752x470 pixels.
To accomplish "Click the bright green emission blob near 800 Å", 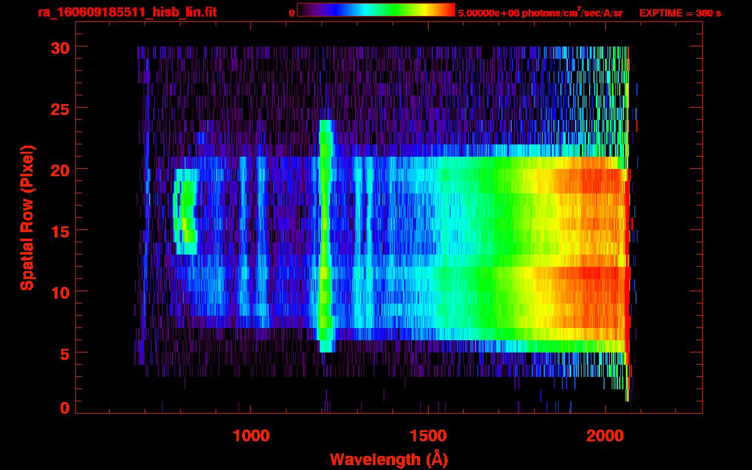I will [x=186, y=211].
